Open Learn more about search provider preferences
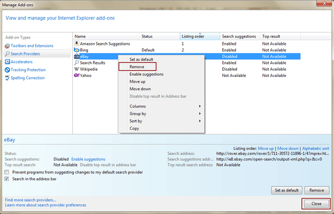Image resolution: width=334 pixels, height=214 pixels. (x=45, y=205)
